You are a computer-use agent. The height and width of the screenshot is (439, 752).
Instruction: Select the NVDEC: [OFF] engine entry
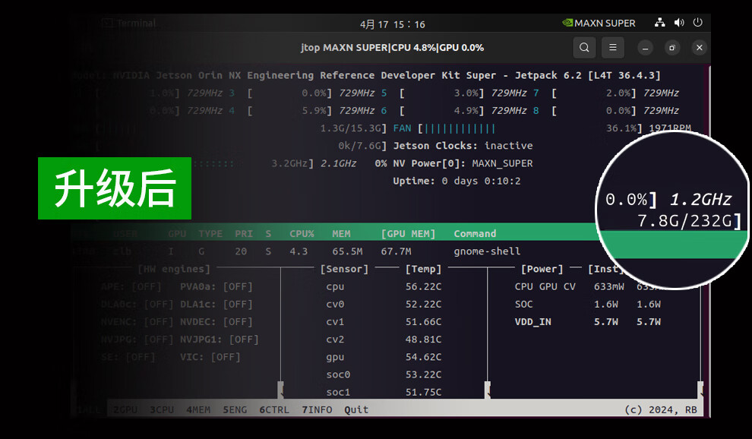216,322
